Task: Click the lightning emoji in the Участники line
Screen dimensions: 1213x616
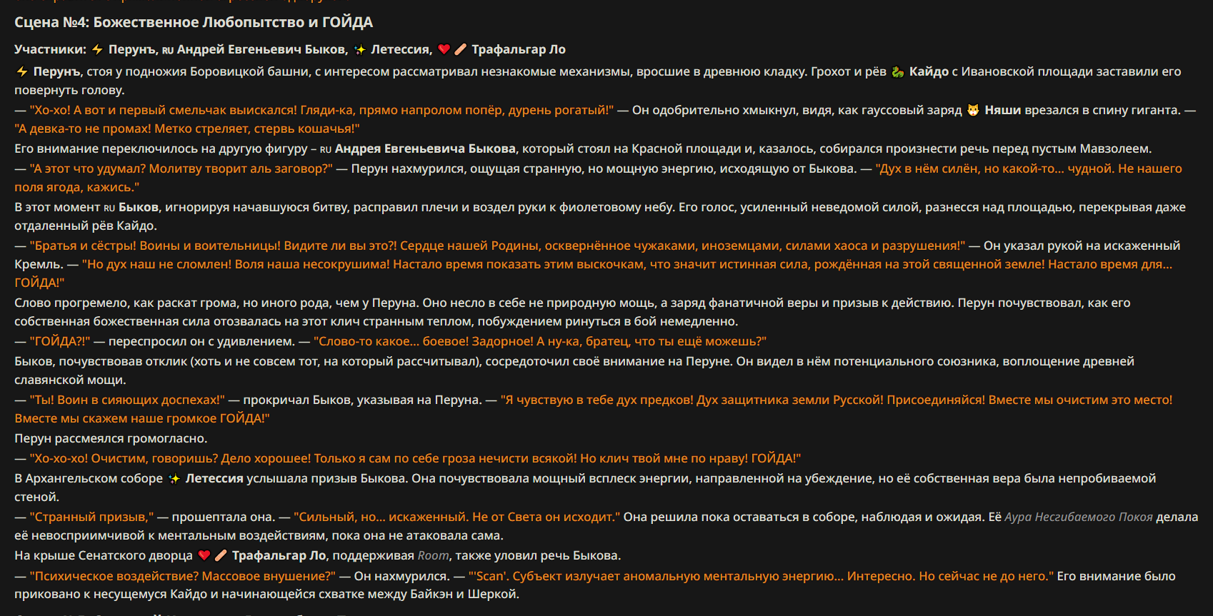Action: click(x=97, y=49)
